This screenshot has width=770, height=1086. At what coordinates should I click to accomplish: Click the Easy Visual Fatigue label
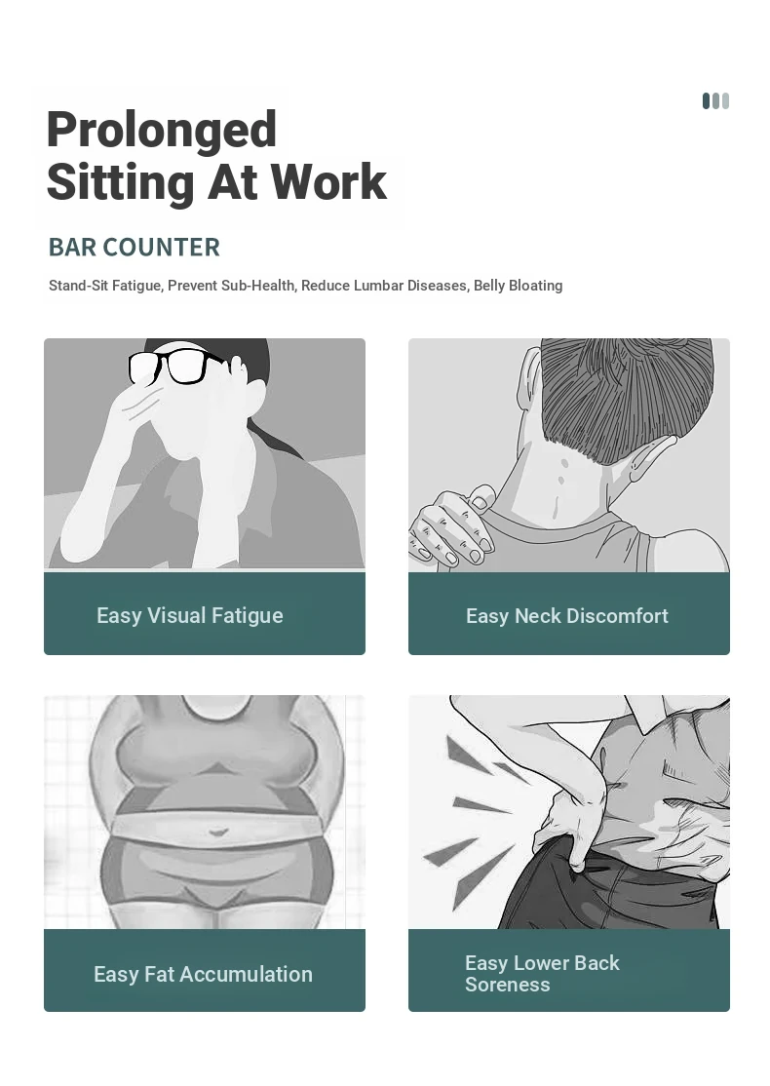coord(190,616)
